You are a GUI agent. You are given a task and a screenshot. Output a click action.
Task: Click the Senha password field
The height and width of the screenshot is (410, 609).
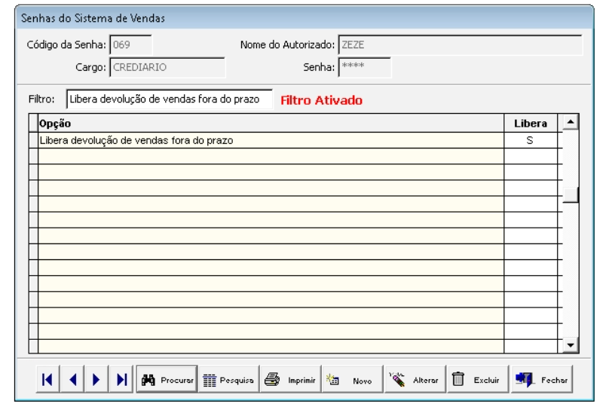pos(364,68)
